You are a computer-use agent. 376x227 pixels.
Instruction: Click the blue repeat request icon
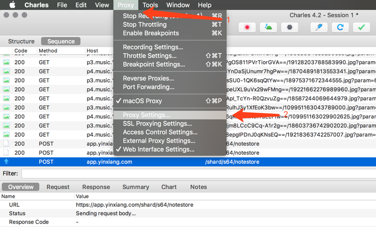(x=340, y=27)
